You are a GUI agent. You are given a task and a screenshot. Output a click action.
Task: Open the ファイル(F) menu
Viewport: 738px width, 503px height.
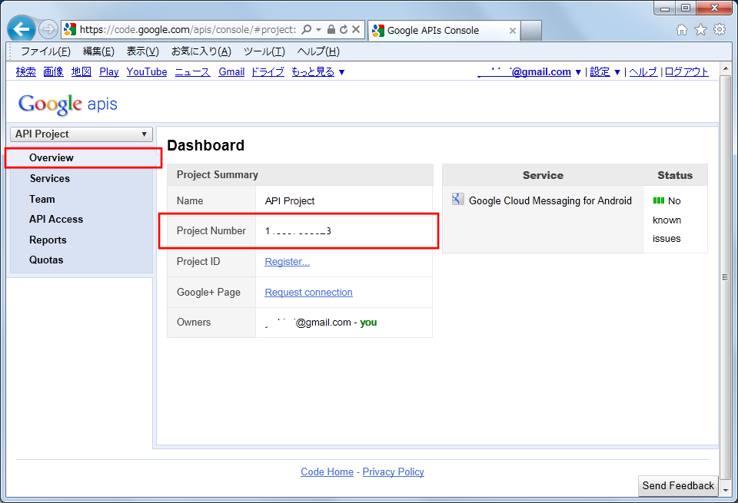click(x=45, y=51)
